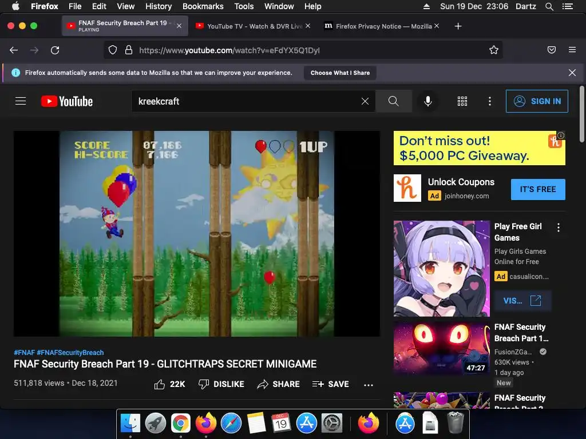Screen dimensions: 586x439
Task: Open the History menu
Action: (x=159, y=6)
